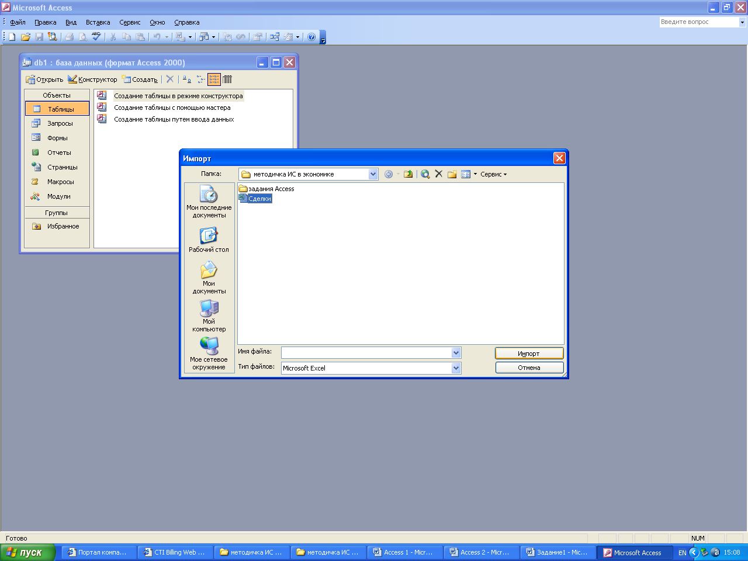Select the Сделки Excel file
This screenshot has width=748, height=561.
(x=255, y=199)
